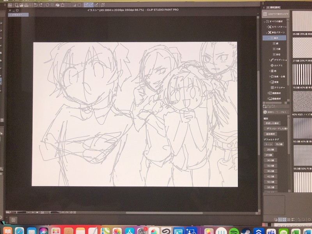Image resolution: width=312 pixels, height=234 pixels.
Task: Select the 網 tone subfolder
Action: tap(276, 43)
